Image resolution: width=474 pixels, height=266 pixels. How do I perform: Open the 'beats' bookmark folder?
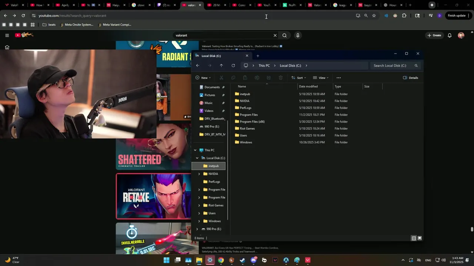pos(49,25)
